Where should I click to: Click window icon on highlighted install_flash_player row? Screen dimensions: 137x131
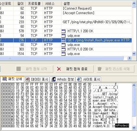tap(63, 40)
